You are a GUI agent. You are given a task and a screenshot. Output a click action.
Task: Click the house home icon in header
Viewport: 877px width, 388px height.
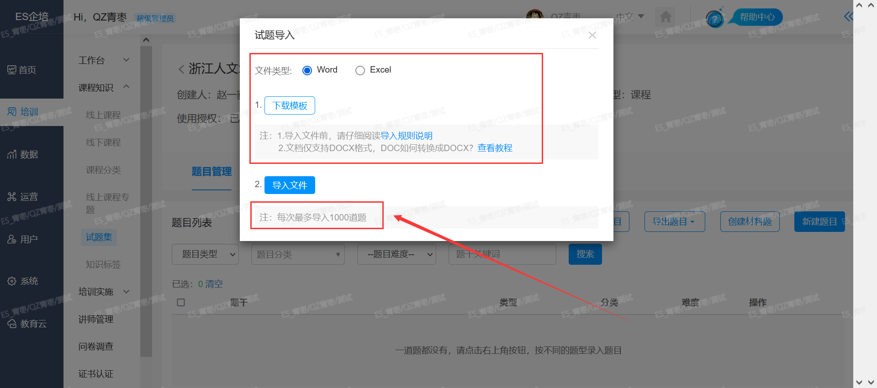(x=666, y=17)
